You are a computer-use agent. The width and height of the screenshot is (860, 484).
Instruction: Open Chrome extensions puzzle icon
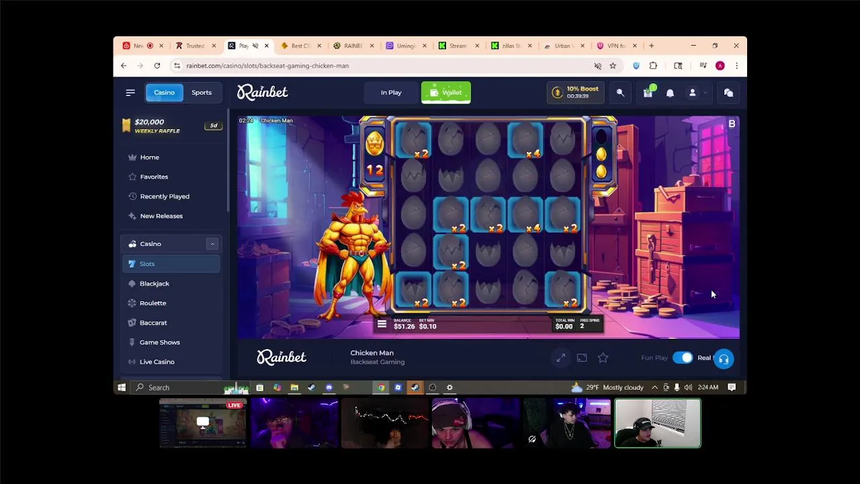click(653, 66)
